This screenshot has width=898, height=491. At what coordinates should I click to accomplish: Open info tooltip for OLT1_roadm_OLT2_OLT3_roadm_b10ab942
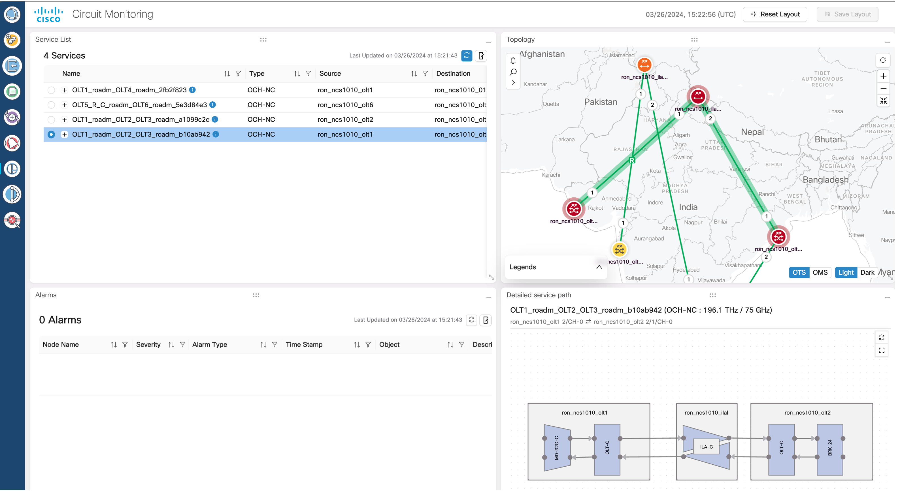click(216, 135)
